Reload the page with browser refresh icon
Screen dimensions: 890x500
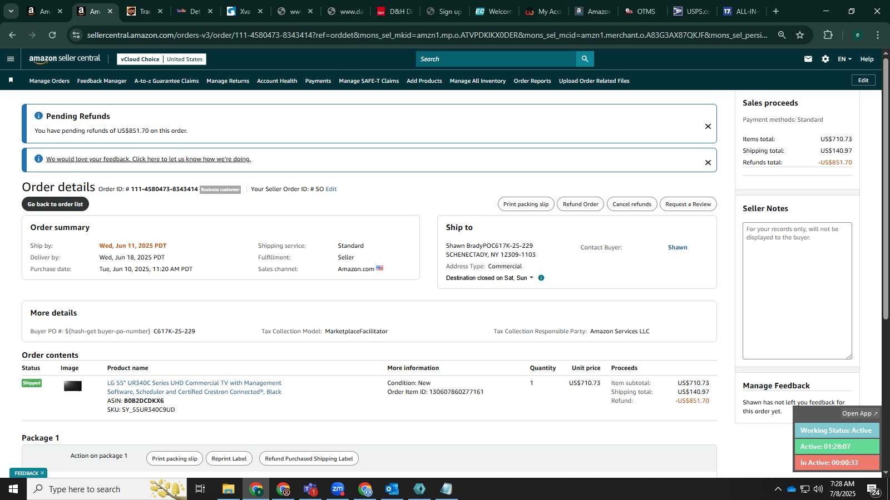[52, 35]
